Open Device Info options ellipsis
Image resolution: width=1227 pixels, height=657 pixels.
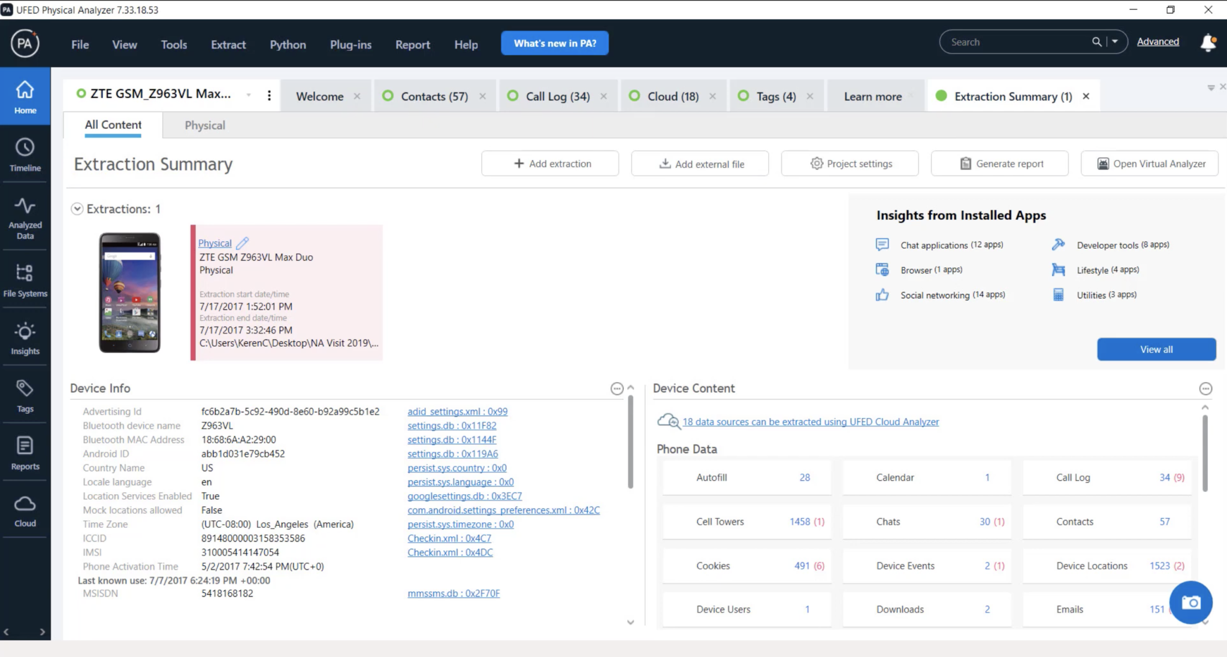point(616,389)
